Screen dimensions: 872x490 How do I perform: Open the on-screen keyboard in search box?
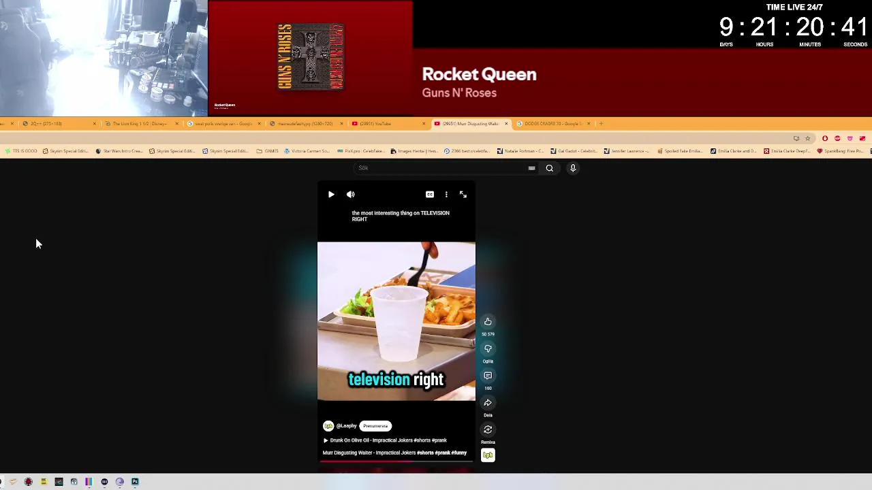click(531, 168)
